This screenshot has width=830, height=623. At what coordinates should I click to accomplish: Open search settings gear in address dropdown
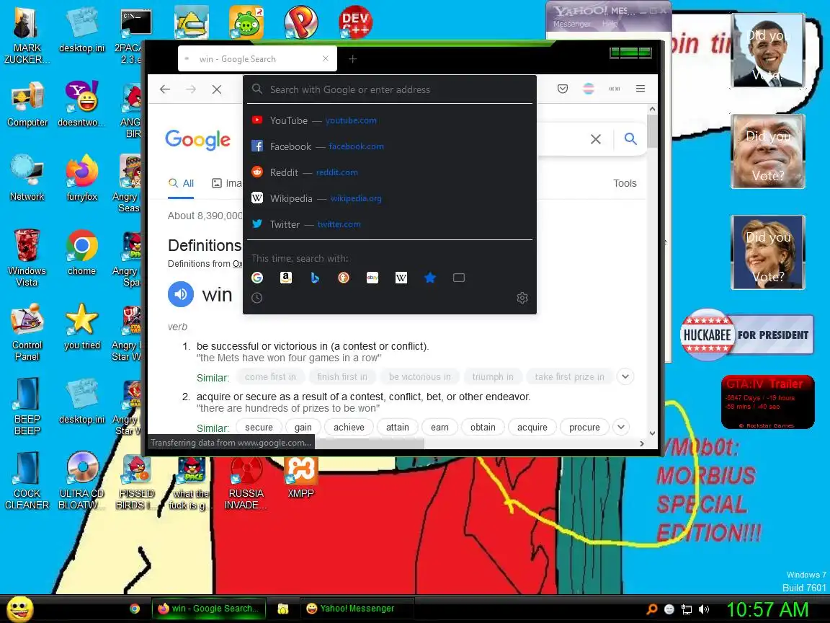tap(522, 298)
